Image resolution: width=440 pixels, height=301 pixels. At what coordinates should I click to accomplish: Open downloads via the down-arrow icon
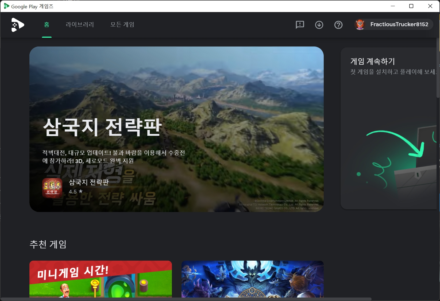pos(319,25)
